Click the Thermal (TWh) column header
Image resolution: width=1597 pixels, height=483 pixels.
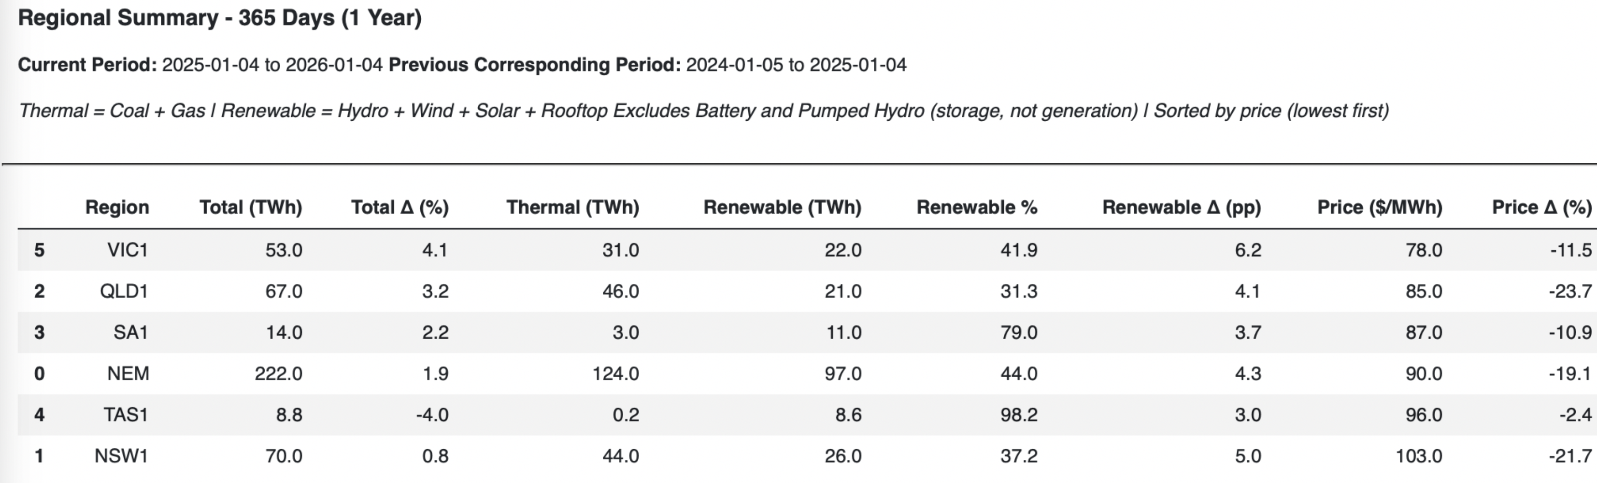(x=572, y=207)
